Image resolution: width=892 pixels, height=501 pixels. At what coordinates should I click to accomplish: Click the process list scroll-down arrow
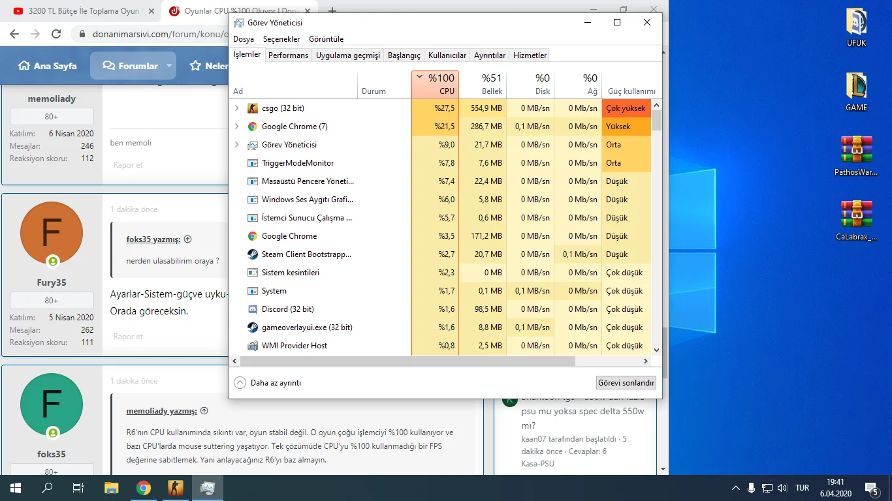[x=656, y=350]
